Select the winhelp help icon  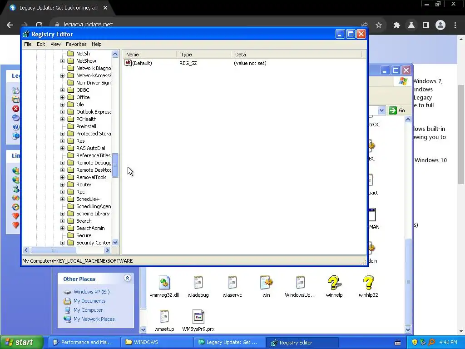pyautogui.click(x=334, y=283)
